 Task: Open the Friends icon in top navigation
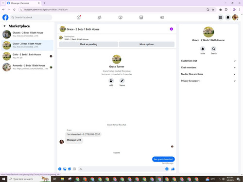pyautogui.click(x=100, y=17)
